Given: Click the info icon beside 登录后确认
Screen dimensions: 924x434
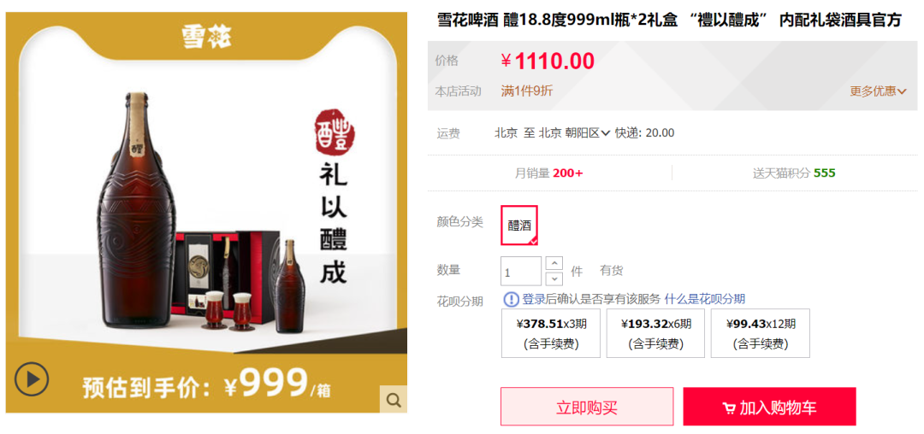Looking at the screenshot, I should point(511,299).
